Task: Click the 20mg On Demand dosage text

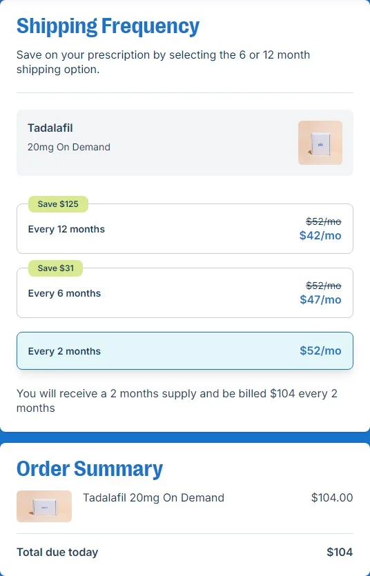Action: pyautogui.click(x=69, y=147)
